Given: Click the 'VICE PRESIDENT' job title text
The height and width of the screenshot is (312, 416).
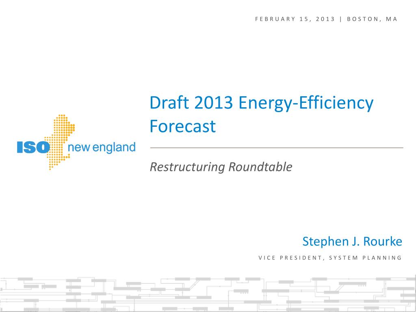Looking at the screenshot, I should tap(290, 258).
